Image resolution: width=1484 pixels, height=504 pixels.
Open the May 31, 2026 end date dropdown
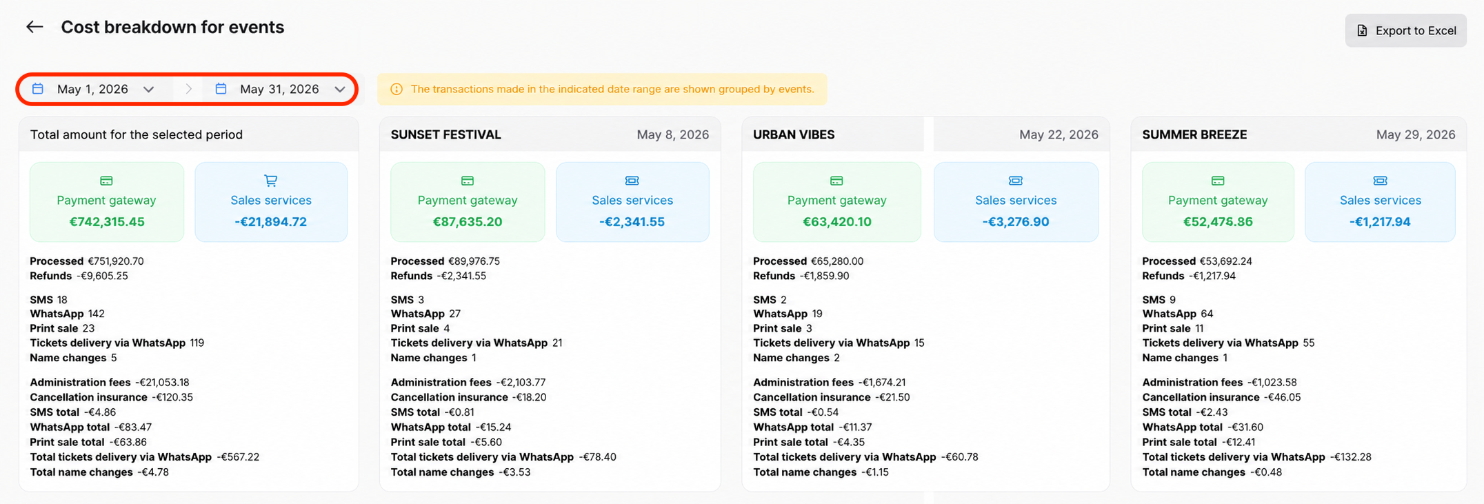pos(279,89)
